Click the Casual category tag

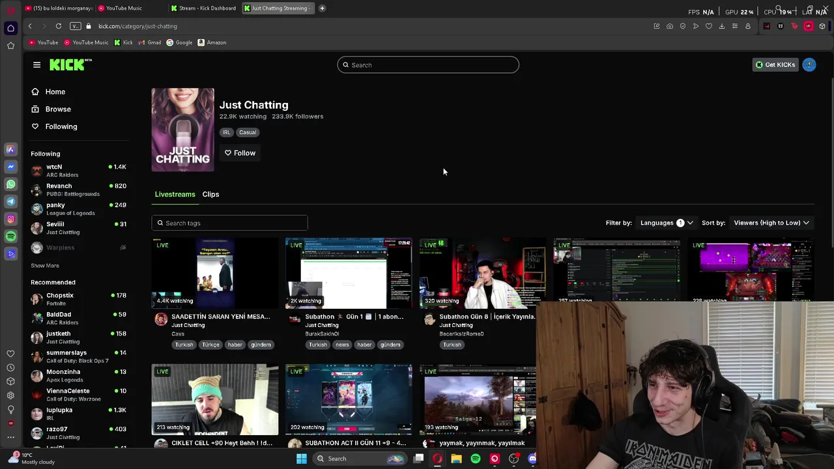pos(248,132)
